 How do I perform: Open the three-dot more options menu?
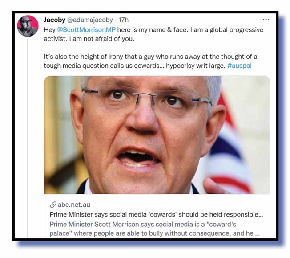266,20
